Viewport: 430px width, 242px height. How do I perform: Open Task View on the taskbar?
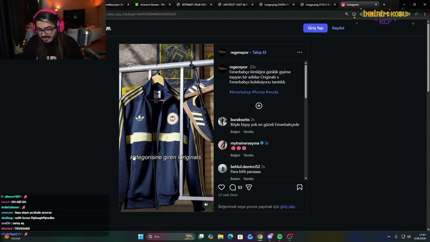point(201,237)
